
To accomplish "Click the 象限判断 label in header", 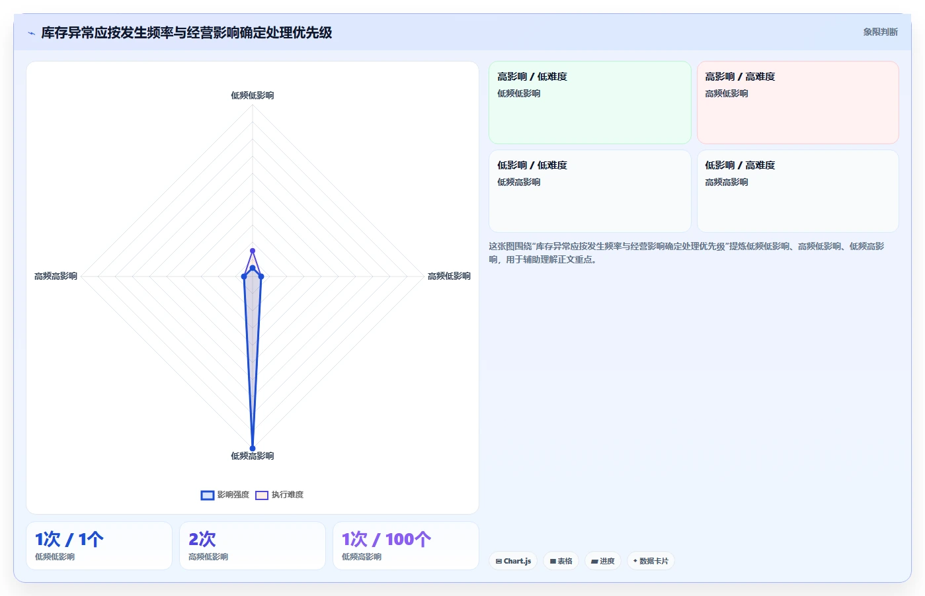I will pos(880,32).
